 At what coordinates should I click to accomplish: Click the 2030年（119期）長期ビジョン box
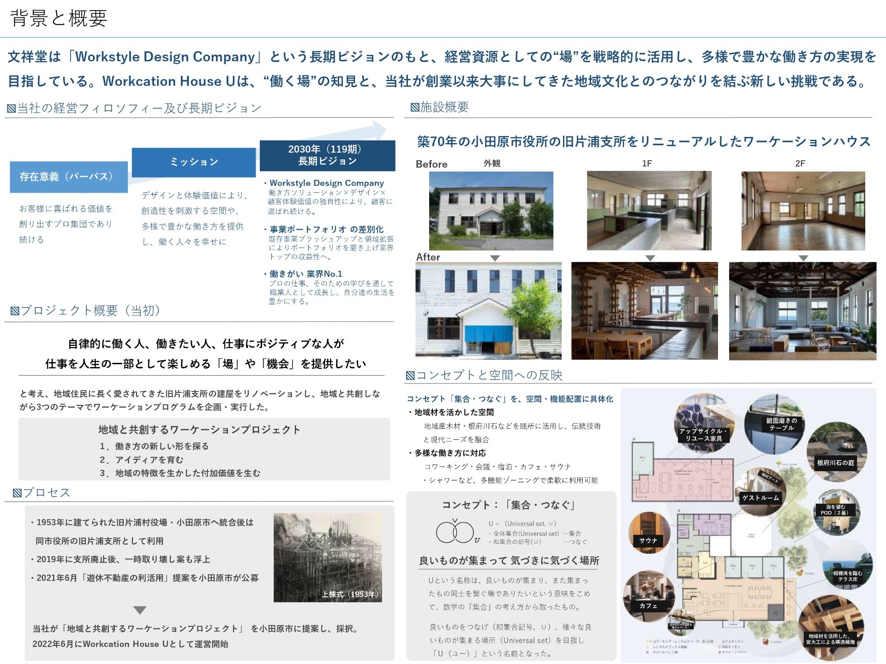click(328, 155)
